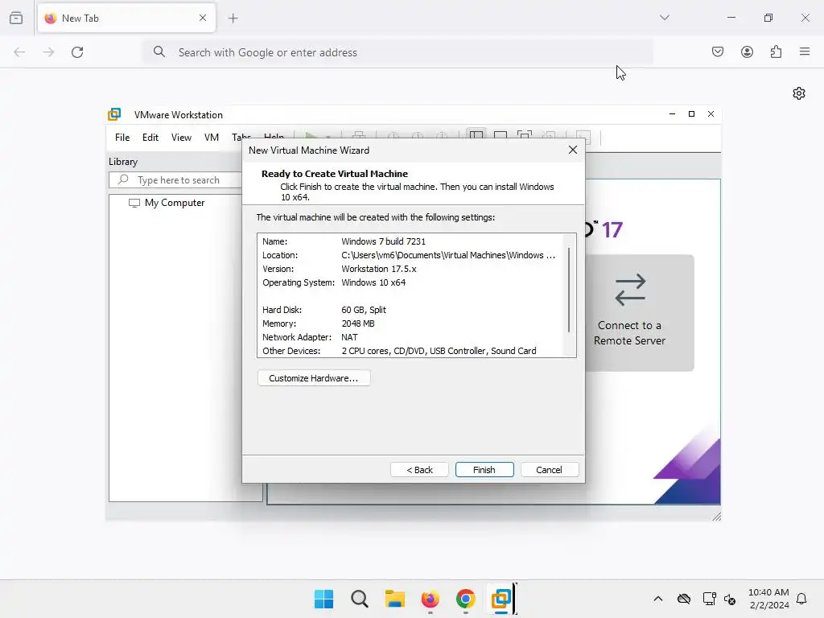Click the Location path value
This screenshot has height=618, width=824.
click(x=447, y=255)
